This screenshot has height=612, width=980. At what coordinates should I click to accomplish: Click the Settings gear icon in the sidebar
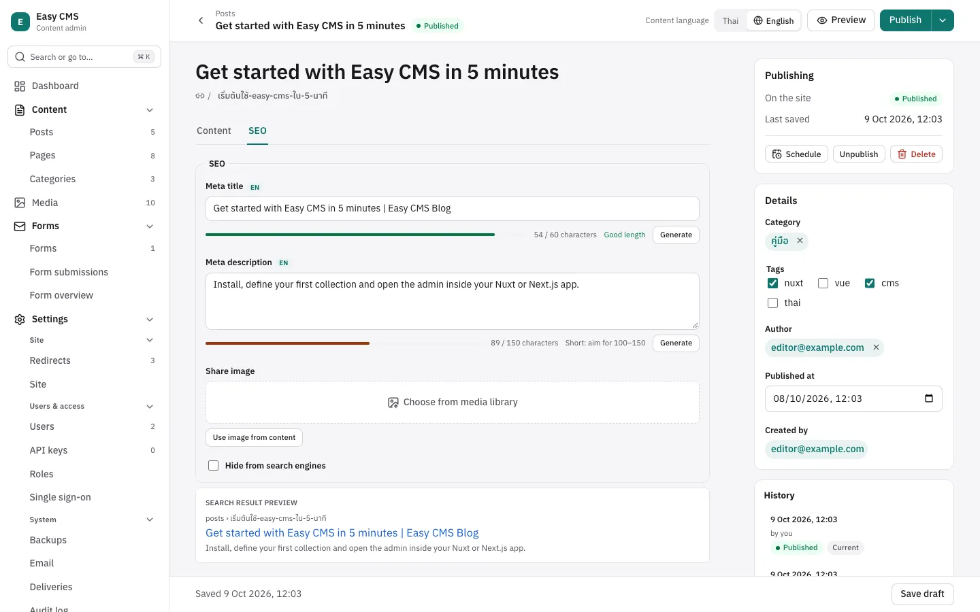click(x=20, y=320)
